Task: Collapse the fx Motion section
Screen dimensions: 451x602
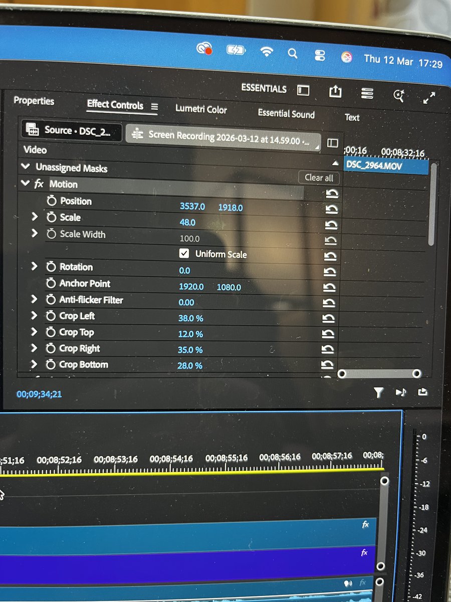Action: pyautogui.click(x=25, y=184)
